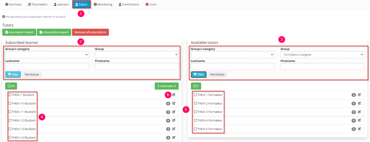Open edit icon for THEIA 14 Etudiant
This screenshot has height=142, width=370.
[174, 137]
